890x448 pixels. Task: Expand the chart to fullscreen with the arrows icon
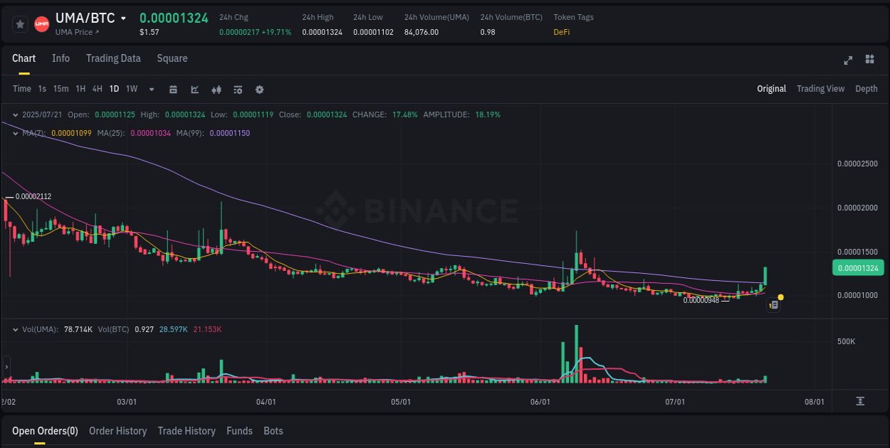click(x=848, y=60)
